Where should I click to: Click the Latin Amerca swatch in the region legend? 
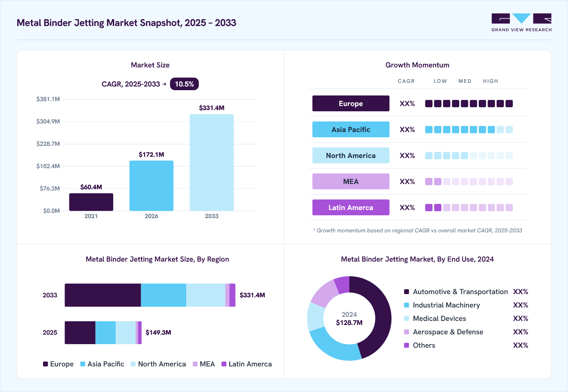tap(224, 364)
